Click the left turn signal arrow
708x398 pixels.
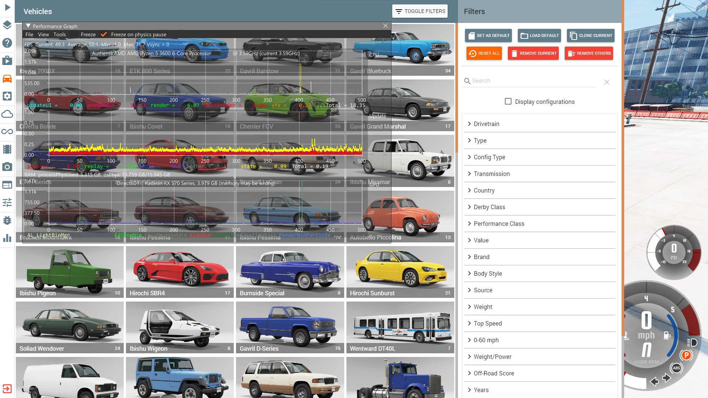(654, 381)
